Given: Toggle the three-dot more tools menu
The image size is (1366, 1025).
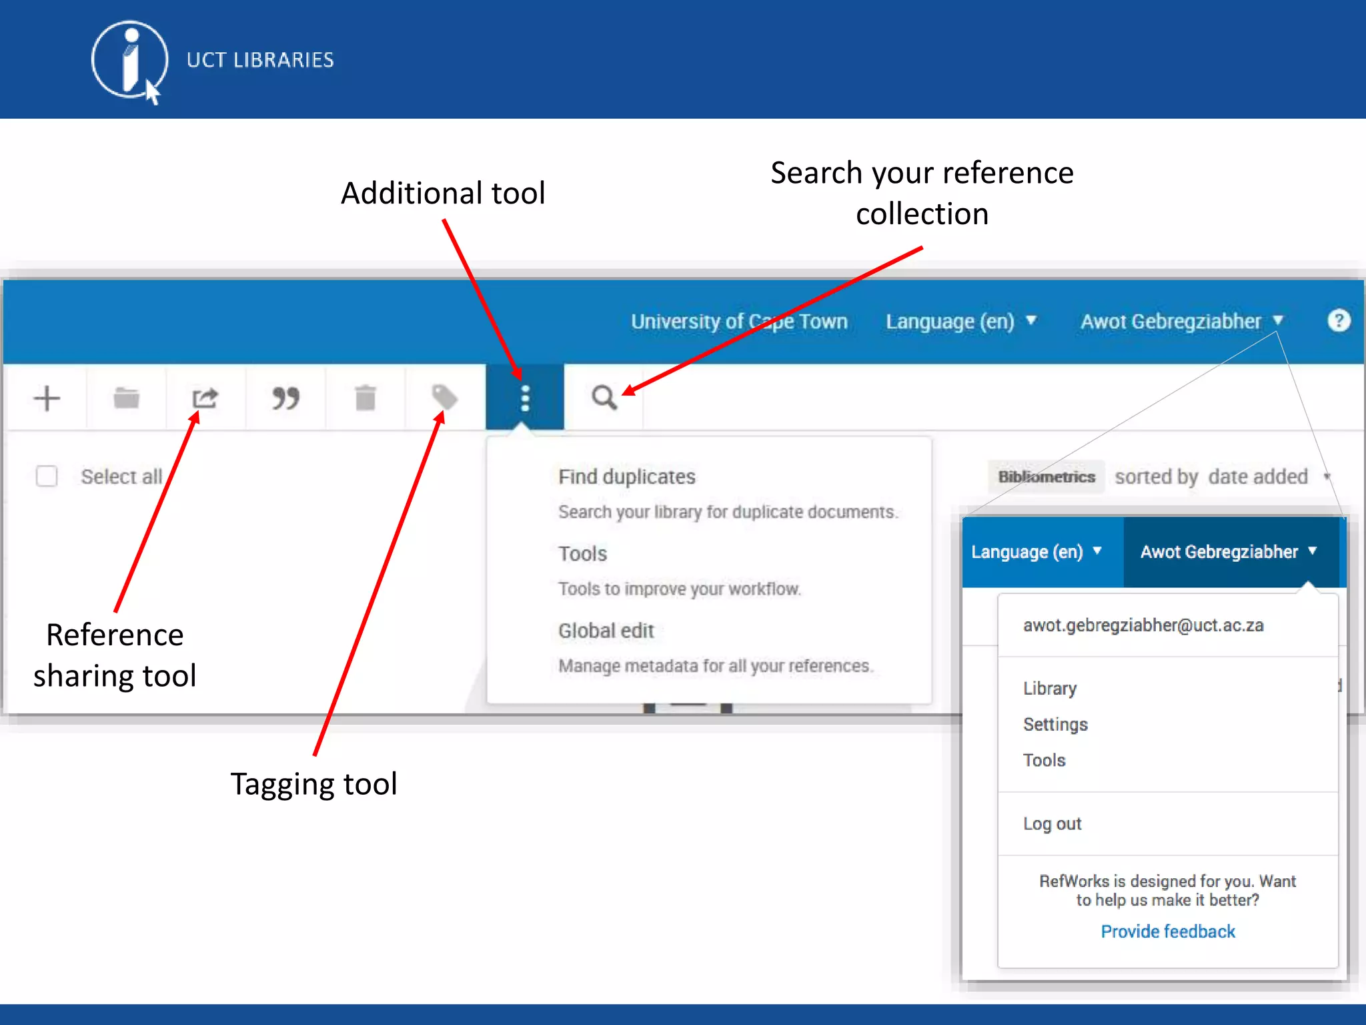Looking at the screenshot, I should click(x=525, y=398).
